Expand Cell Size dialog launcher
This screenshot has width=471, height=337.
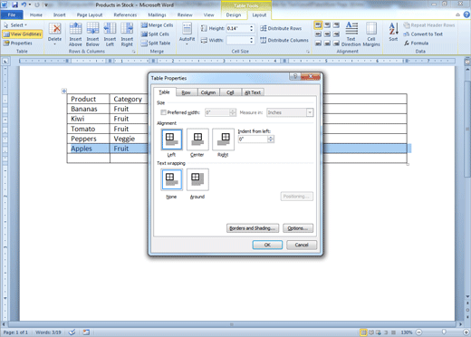(308, 52)
